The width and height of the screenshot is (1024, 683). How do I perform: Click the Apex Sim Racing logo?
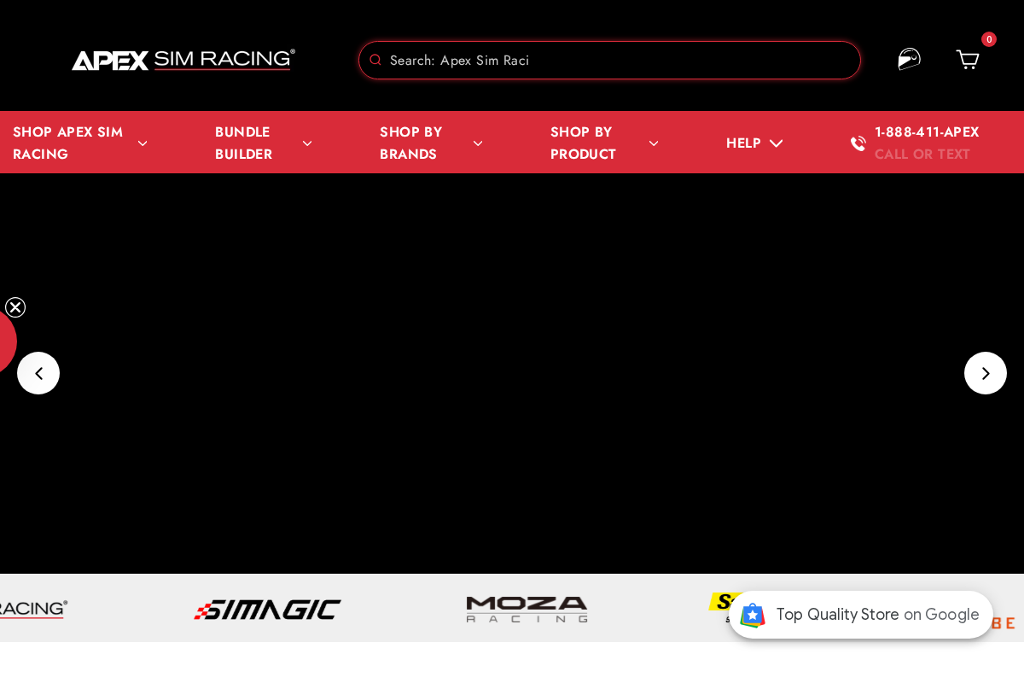tap(183, 60)
